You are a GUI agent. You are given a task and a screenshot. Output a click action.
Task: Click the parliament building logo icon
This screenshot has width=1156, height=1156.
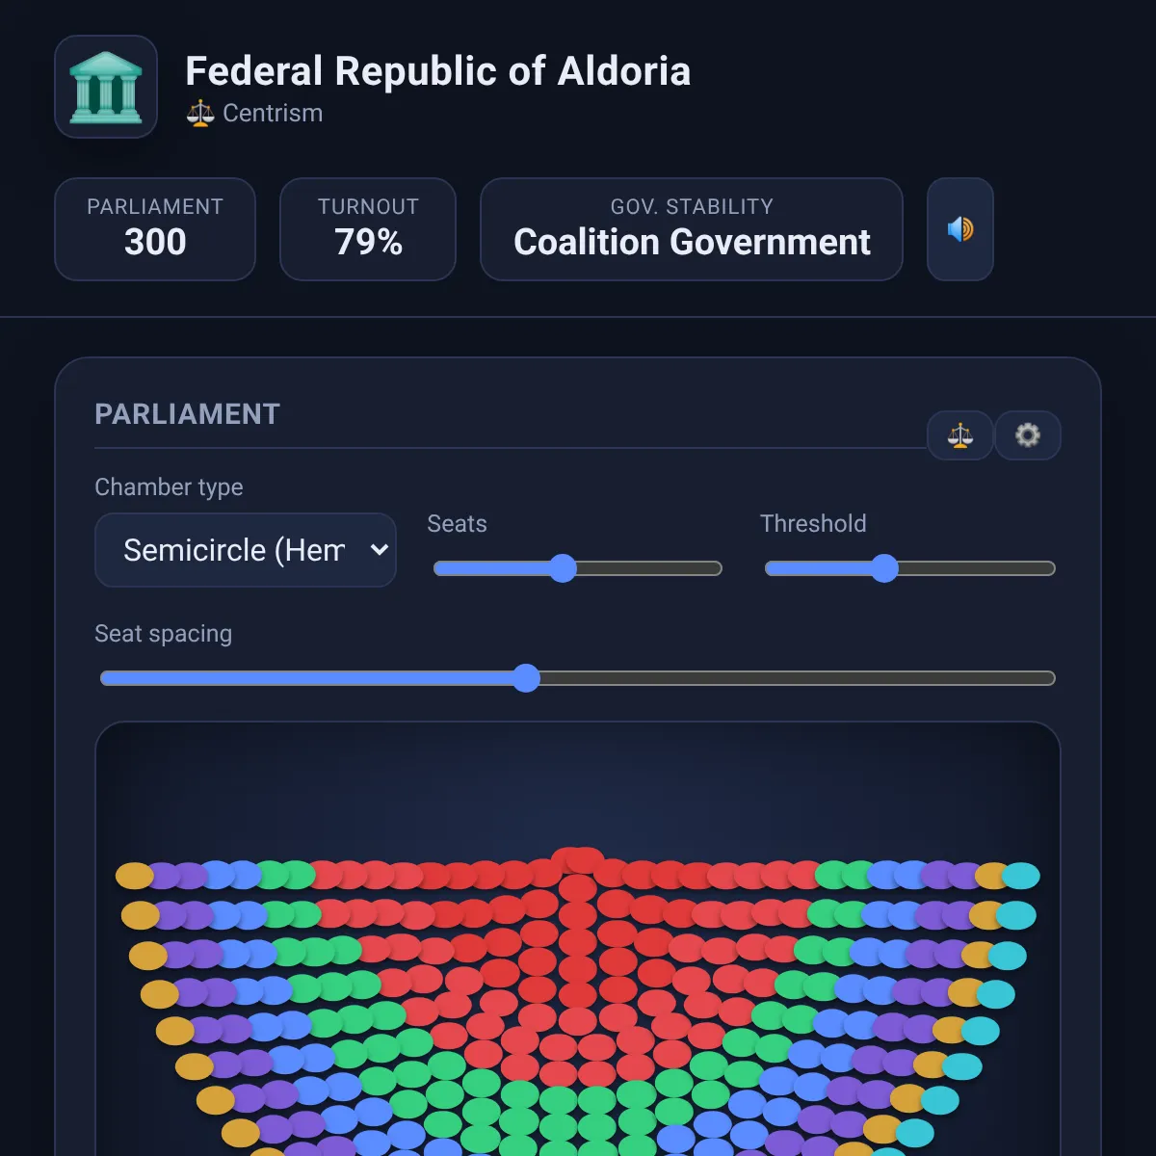tap(106, 87)
